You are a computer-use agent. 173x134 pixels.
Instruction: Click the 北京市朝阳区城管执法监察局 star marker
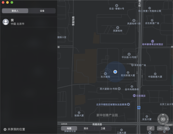pyautogui.click(x=128, y=104)
